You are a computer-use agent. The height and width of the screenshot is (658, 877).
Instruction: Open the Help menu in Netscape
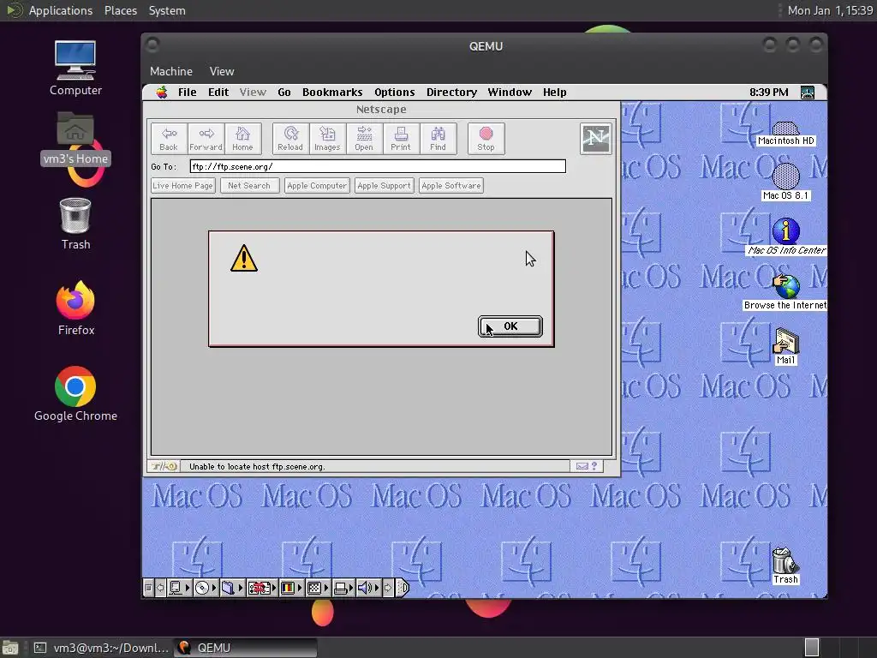554,93
